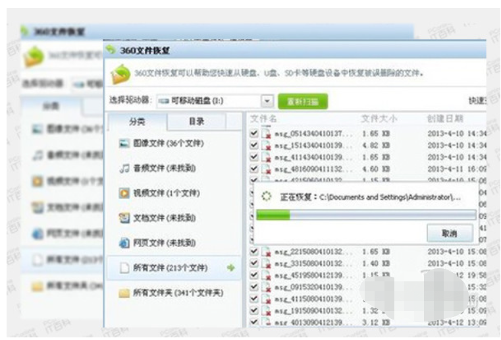Viewport: 501px width, 340px height.
Task: Open the drive selector dropdown arrow
Action: point(267,101)
